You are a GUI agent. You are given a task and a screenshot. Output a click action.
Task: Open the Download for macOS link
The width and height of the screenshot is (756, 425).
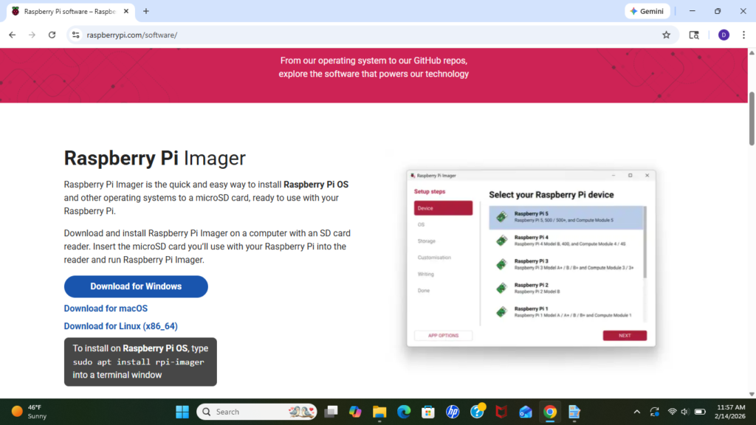(x=106, y=308)
